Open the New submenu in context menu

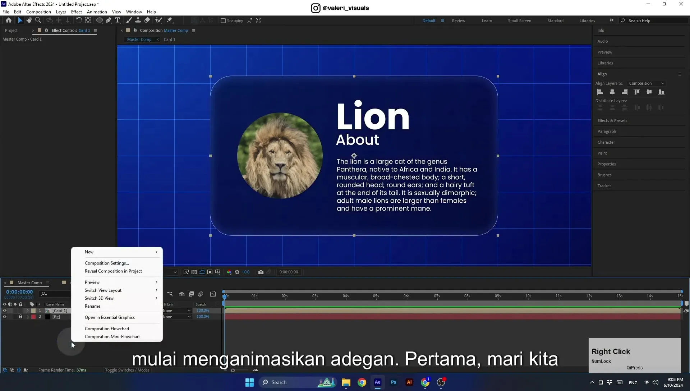point(117,252)
